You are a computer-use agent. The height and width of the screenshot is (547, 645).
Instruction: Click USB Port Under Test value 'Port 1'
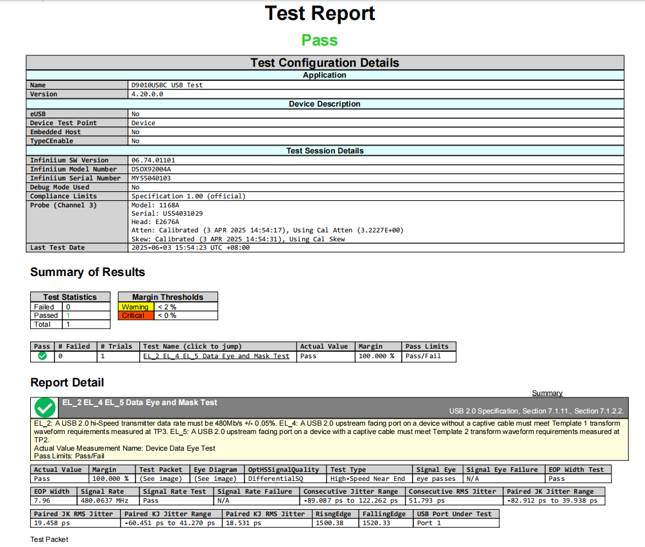click(429, 523)
